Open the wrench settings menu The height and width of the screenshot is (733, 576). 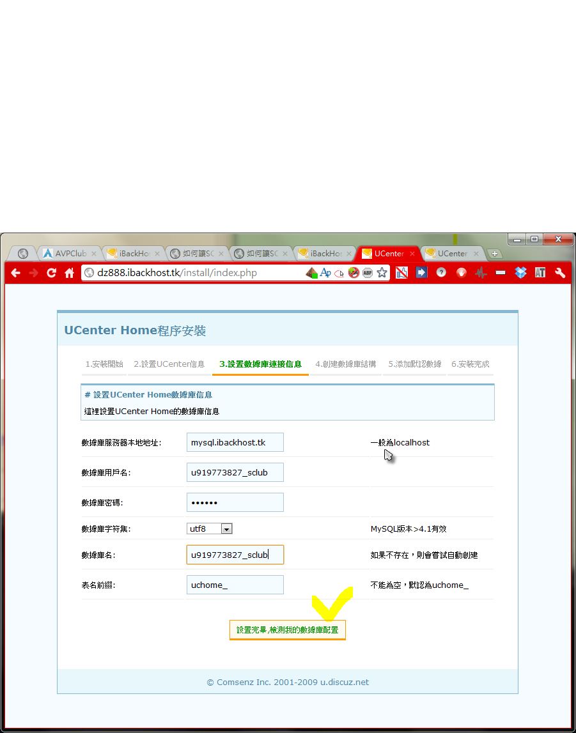click(560, 273)
